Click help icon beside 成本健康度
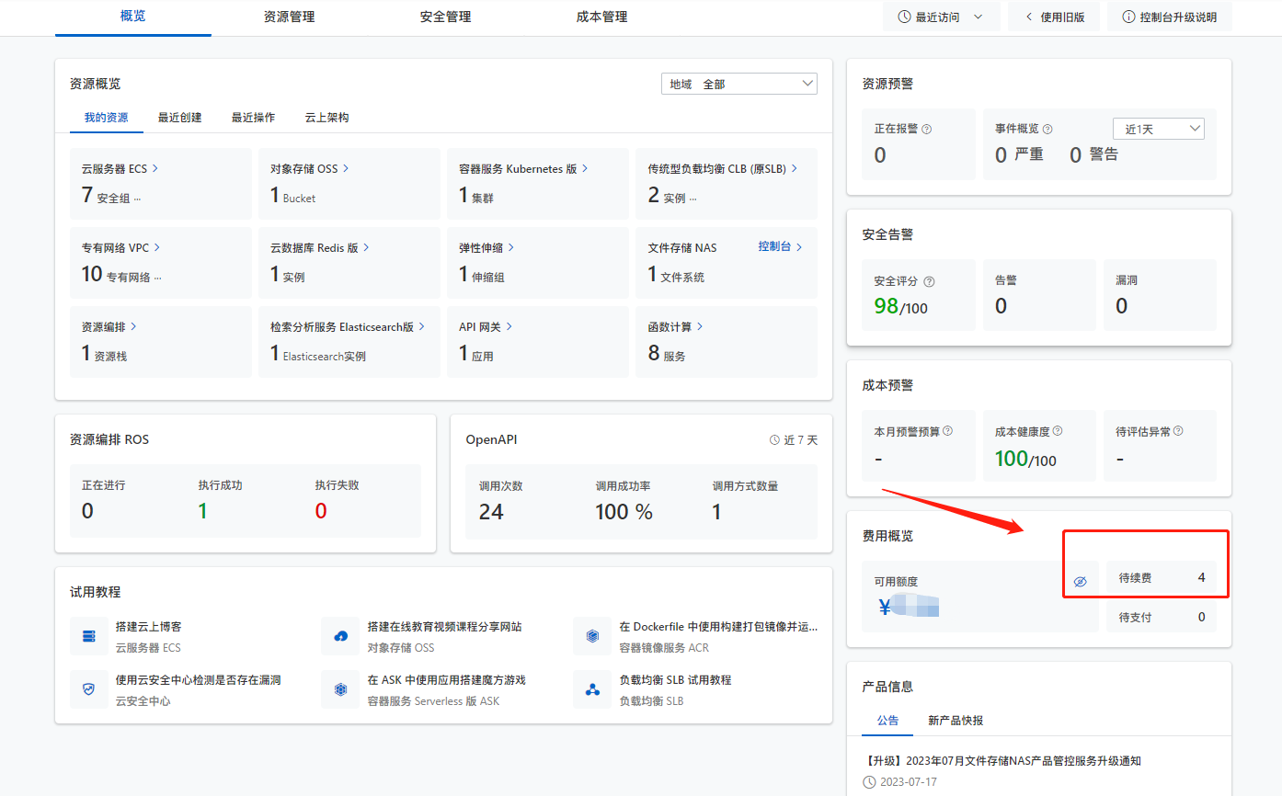 pyautogui.click(x=1058, y=431)
